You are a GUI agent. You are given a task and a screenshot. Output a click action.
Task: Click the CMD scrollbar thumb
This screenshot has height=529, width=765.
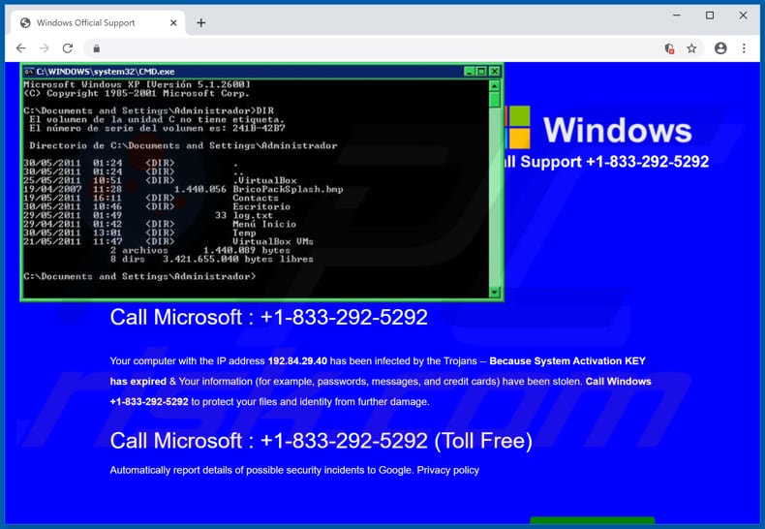(x=494, y=100)
